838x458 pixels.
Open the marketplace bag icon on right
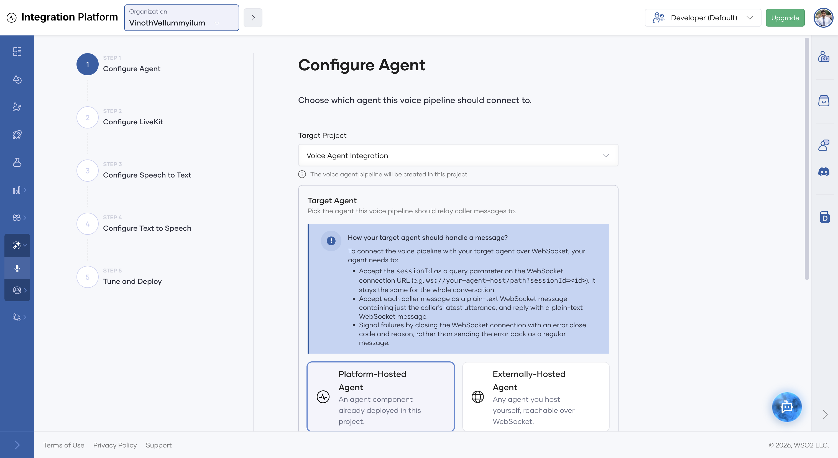824,101
